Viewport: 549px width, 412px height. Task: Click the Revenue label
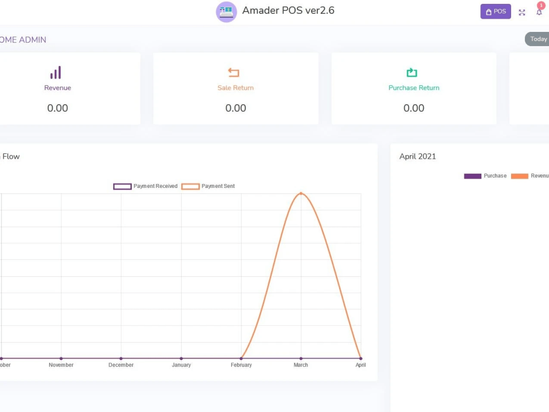point(58,88)
